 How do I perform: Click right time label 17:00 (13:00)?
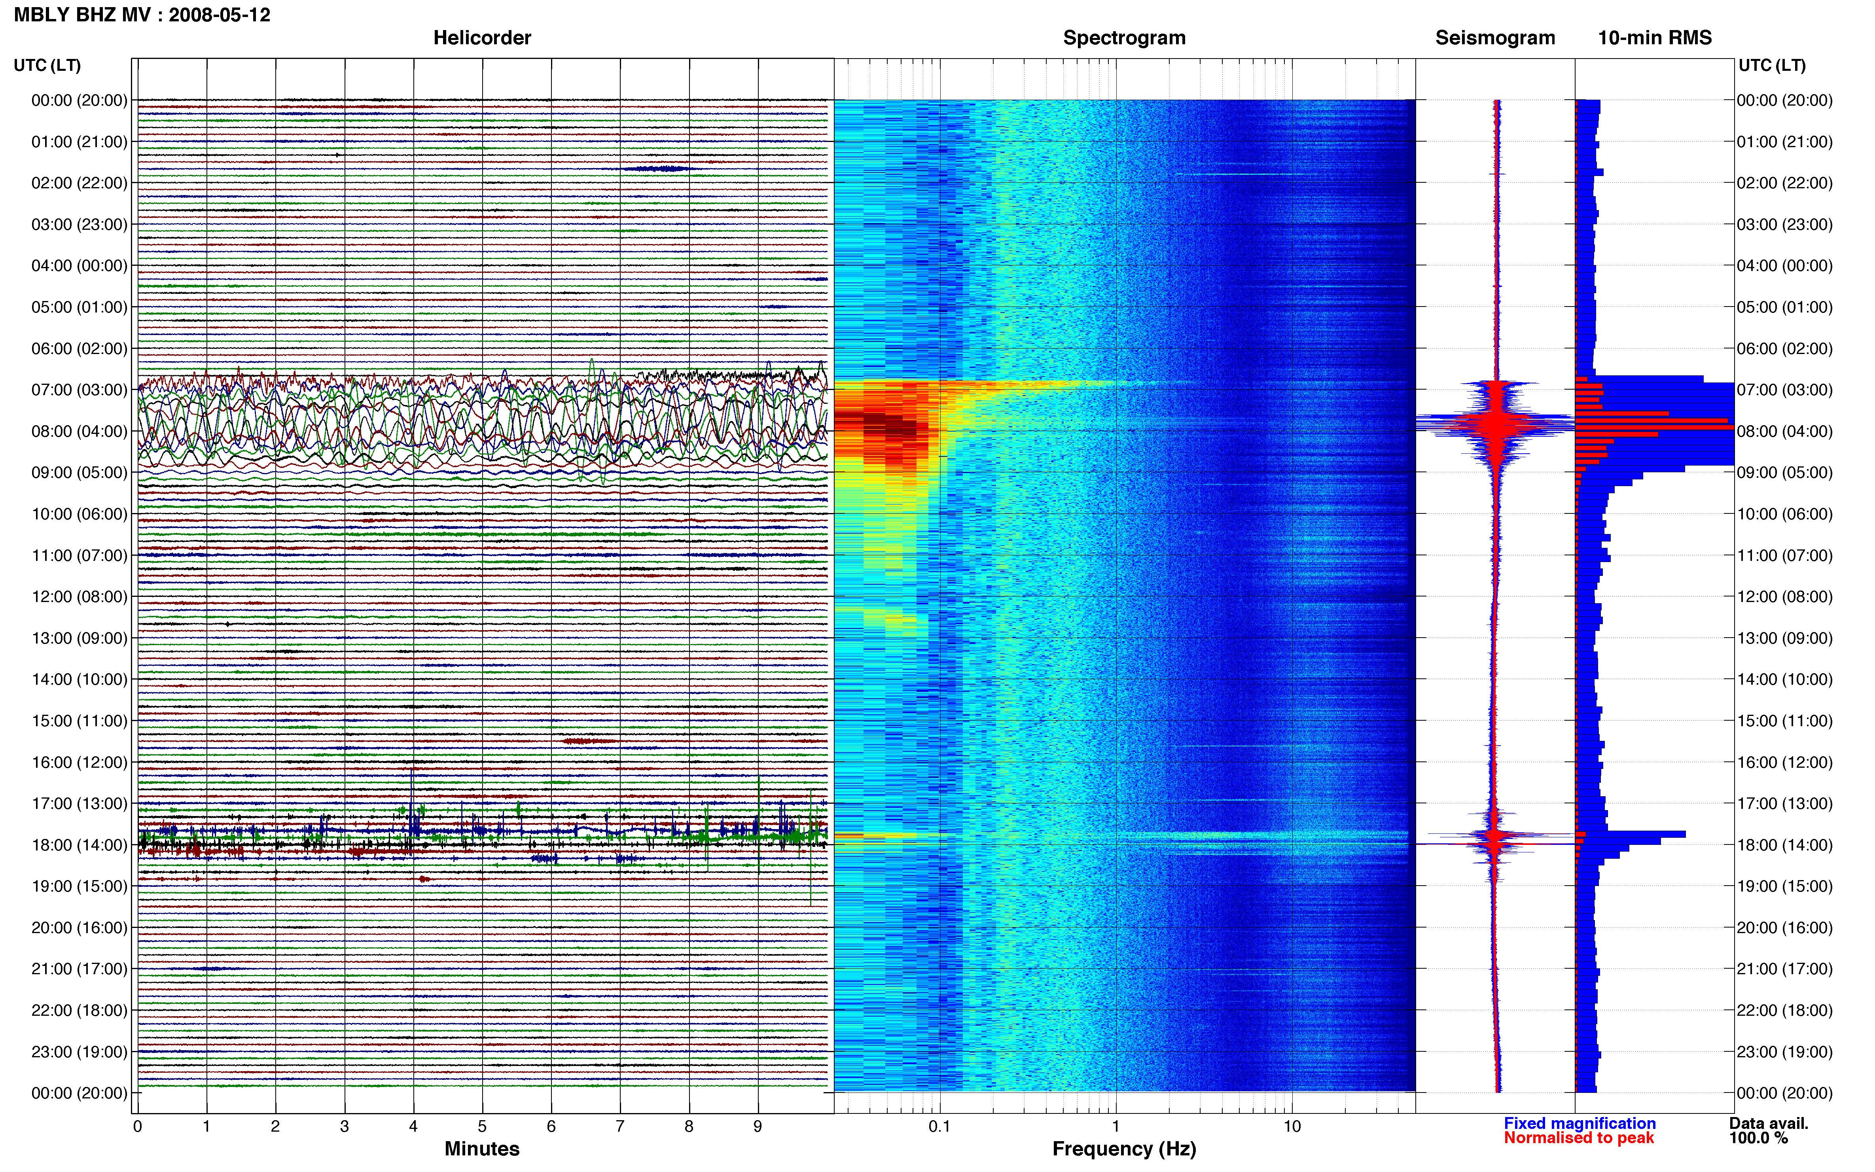point(1784,804)
